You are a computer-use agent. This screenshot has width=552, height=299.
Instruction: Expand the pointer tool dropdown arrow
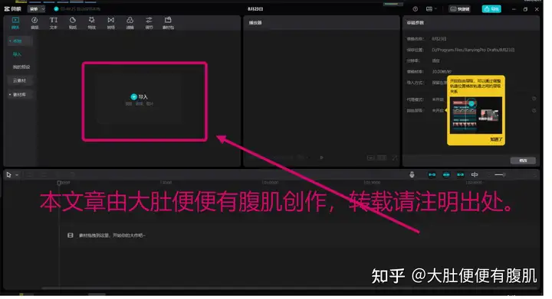click(17, 175)
